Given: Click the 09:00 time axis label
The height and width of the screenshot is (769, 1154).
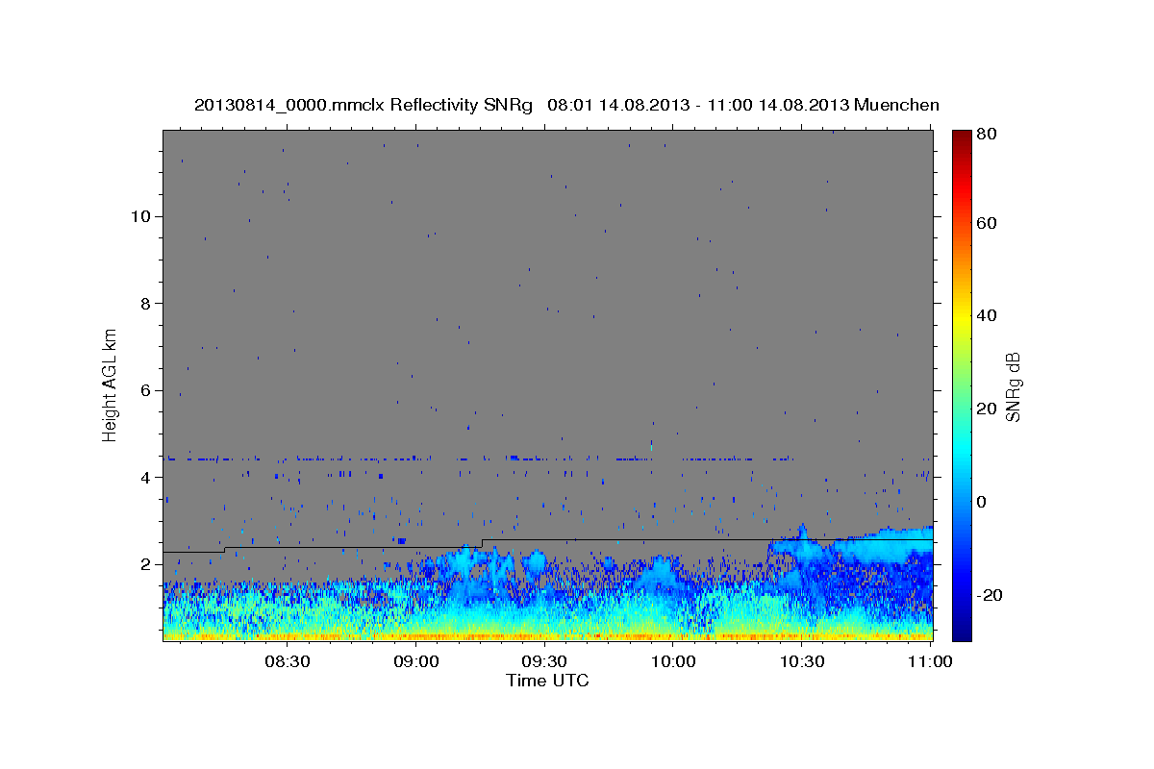Looking at the screenshot, I should [x=417, y=661].
